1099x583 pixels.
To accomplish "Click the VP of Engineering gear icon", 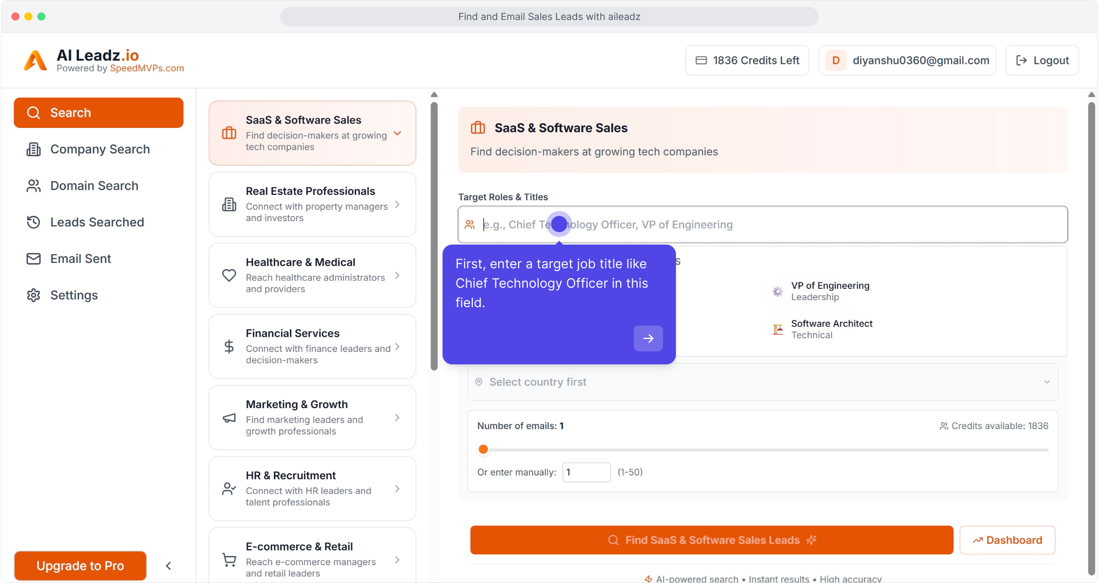I will pyautogui.click(x=778, y=291).
